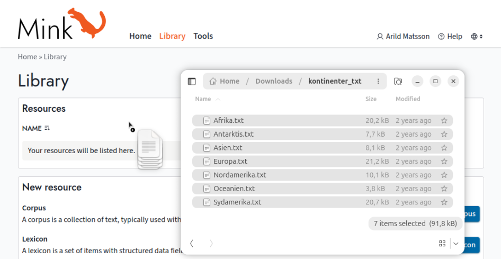501x259 pixels.
Task: Click the Mink logo
Action: [61, 24]
